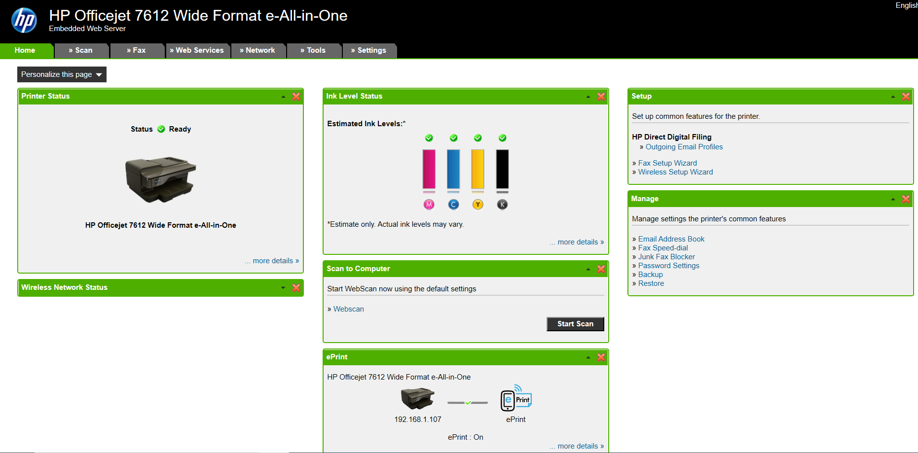The width and height of the screenshot is (918, 453).
Task: Click the ePrint connection status indicator line
Action: 467,402
